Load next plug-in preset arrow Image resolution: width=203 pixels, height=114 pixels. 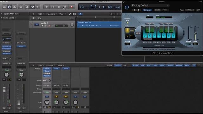[x=139, y=10]
